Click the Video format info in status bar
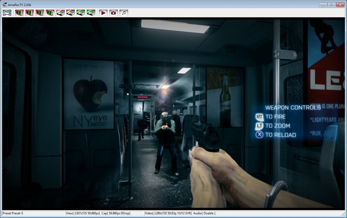347x218 pixels. pos(168,213)
